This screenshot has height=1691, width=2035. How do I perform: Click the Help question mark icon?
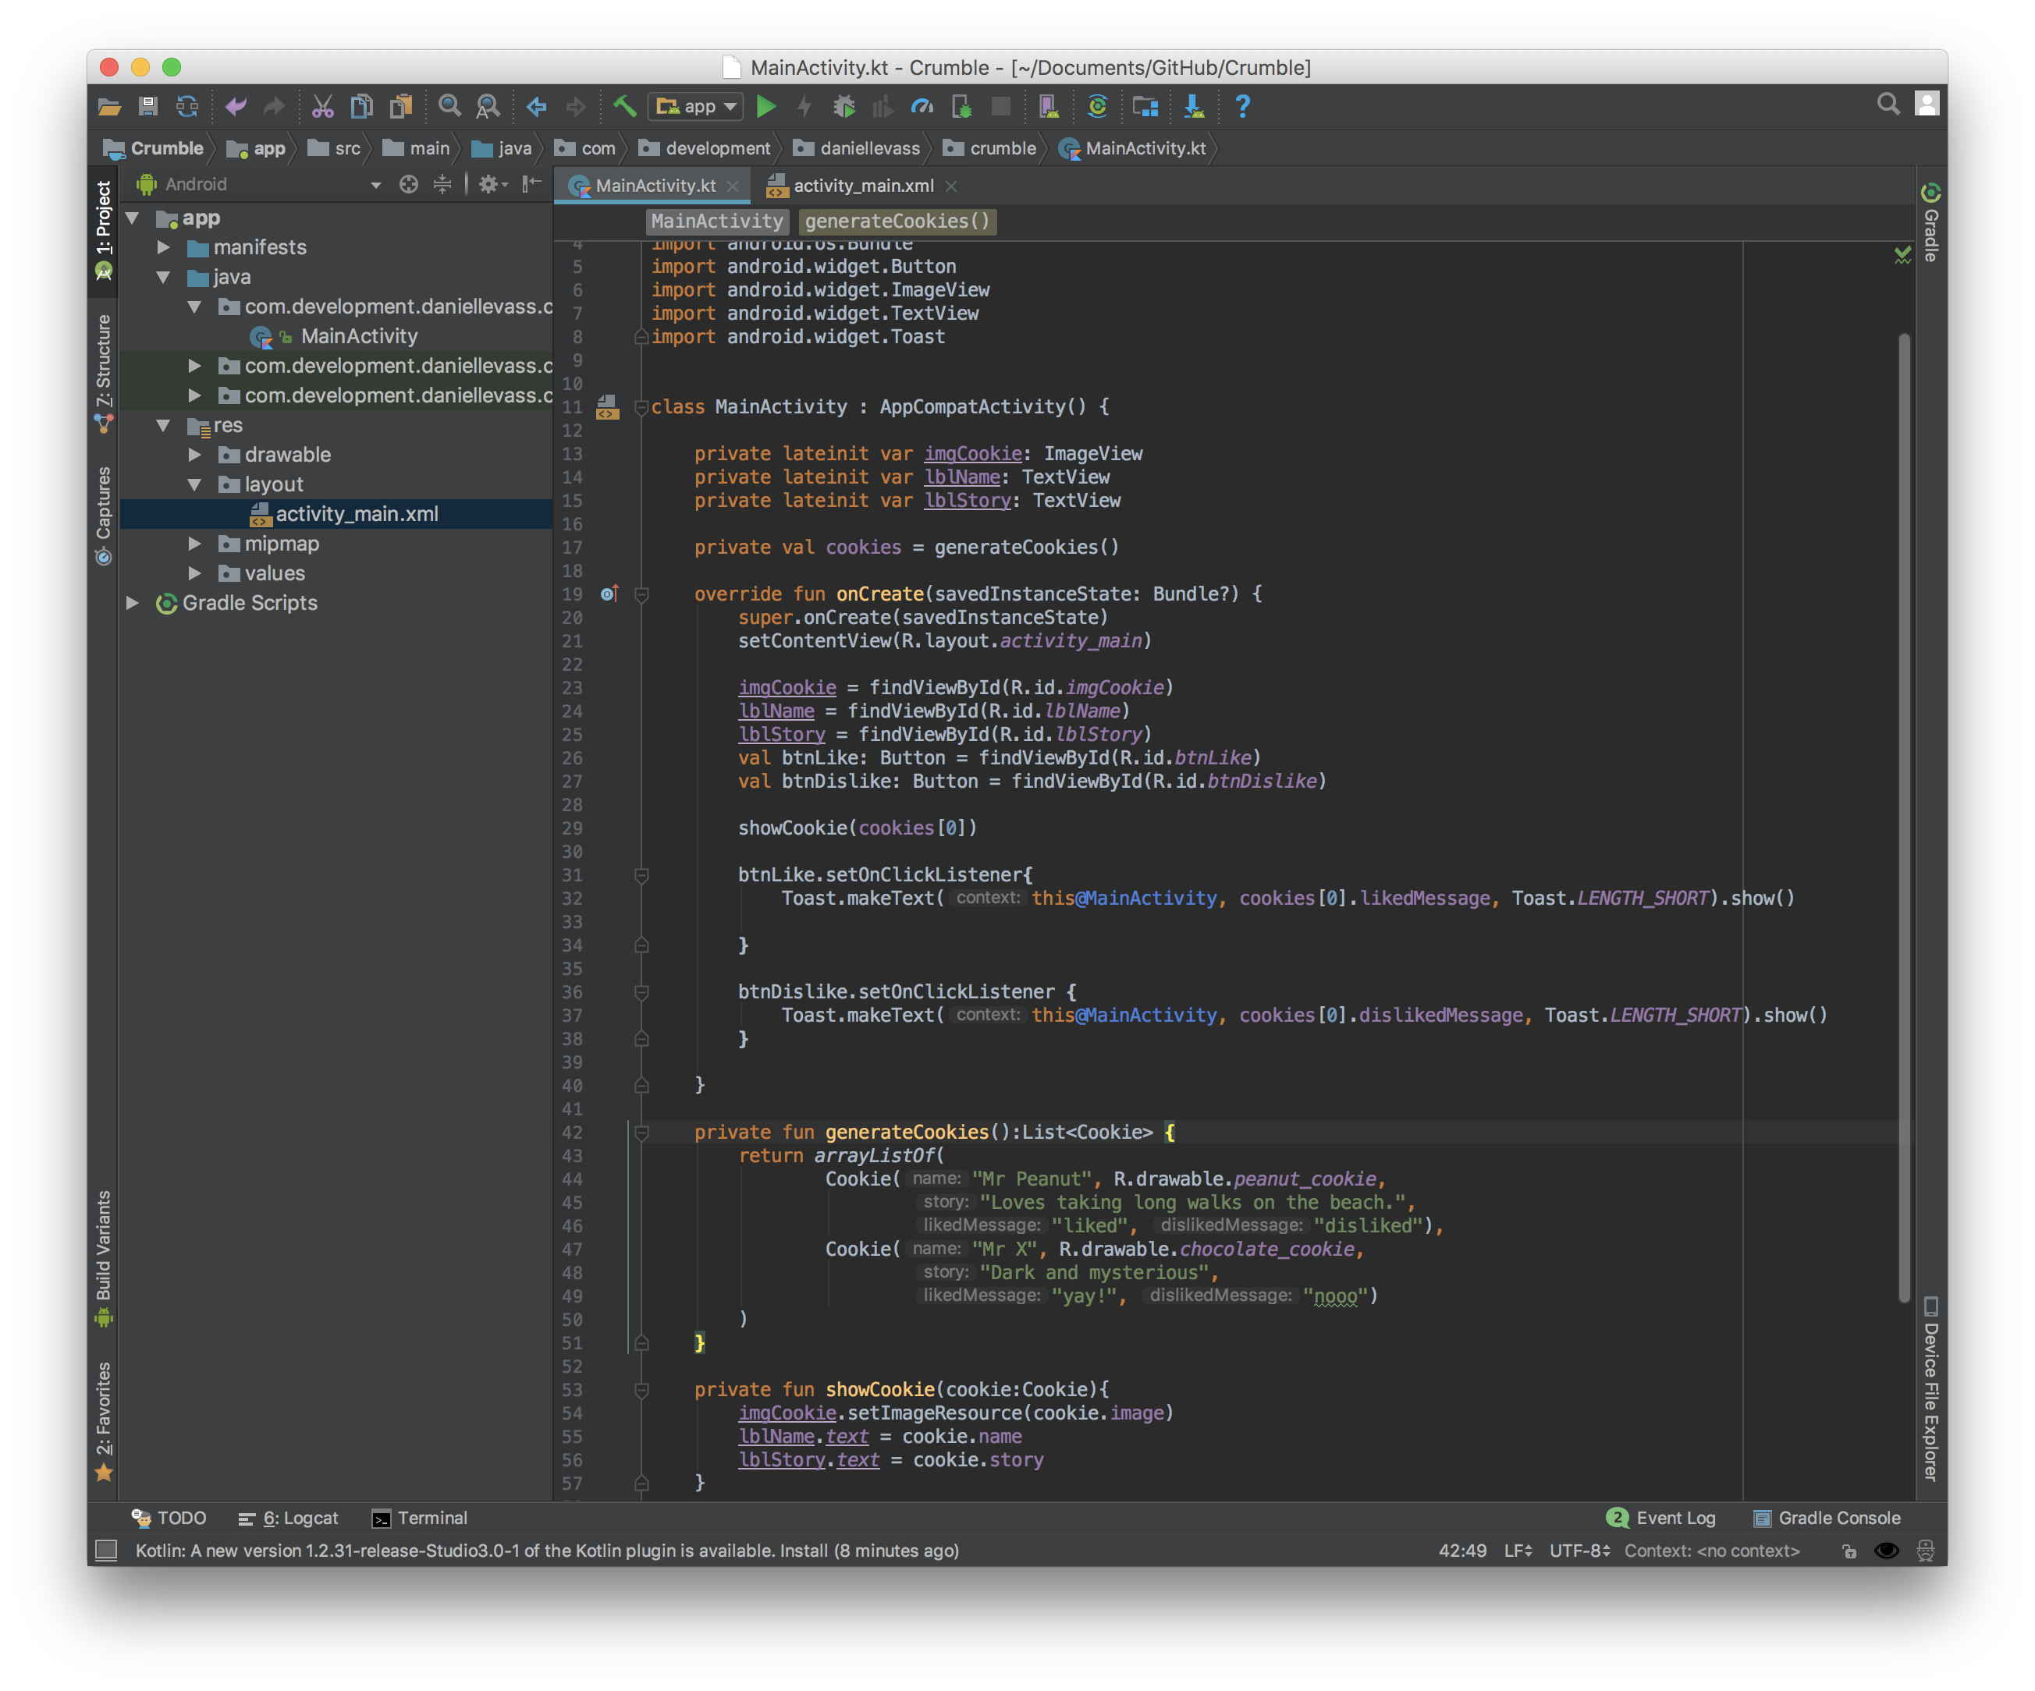tap(1242, 107)
